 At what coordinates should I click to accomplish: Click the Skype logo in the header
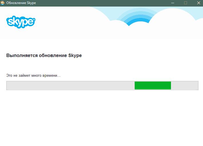coord(21,21)
